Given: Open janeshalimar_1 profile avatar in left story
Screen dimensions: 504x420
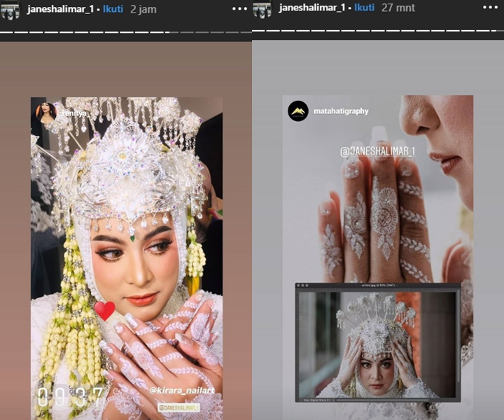Looking at the screenshot, I should point(10,11).
